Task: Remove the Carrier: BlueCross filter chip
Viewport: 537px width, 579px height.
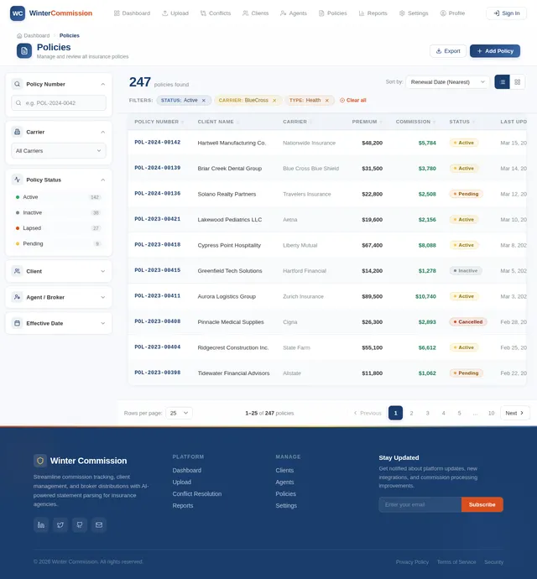Action: point(274,101)
